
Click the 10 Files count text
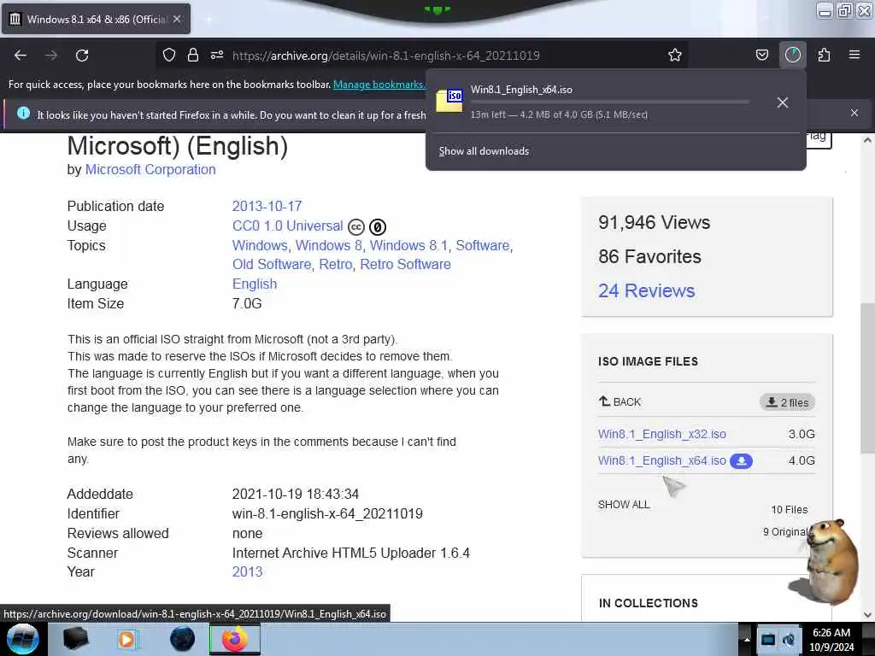(789, 510)
